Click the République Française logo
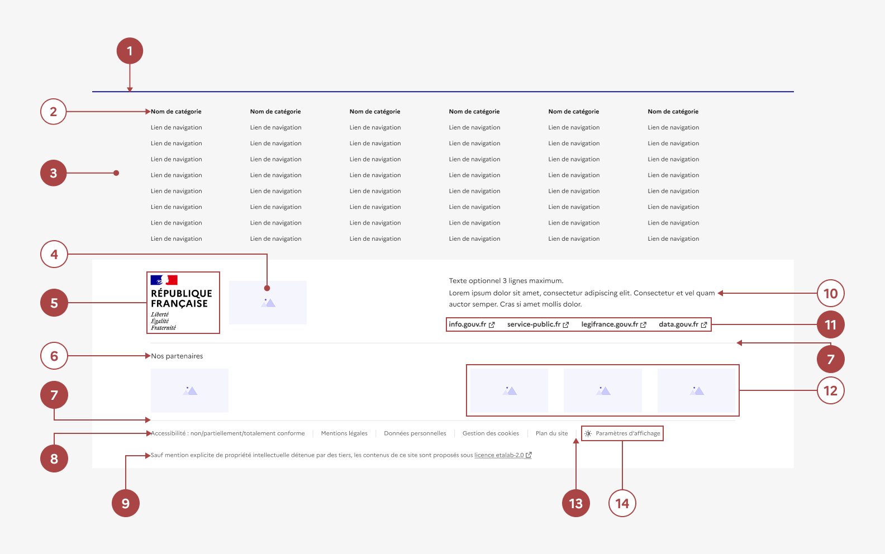Screen dimensions: 885x554 pyautogui.click(x=183, y=303)
